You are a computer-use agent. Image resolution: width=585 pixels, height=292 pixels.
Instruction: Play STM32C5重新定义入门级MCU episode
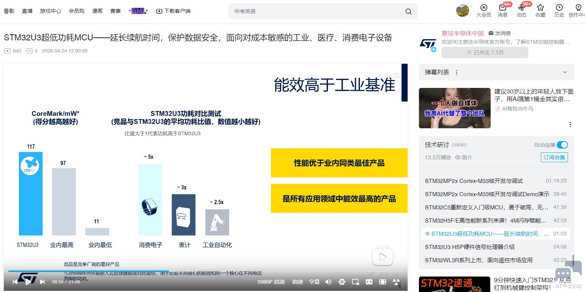tap(496, 207)
